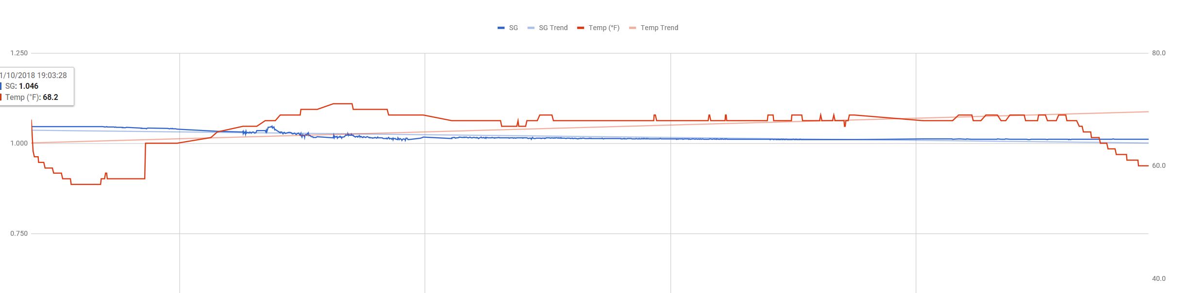The height and width of the screenshot is (293, 1187).
Task: Click the blue SG legend swatch
Action: (501, 28)
